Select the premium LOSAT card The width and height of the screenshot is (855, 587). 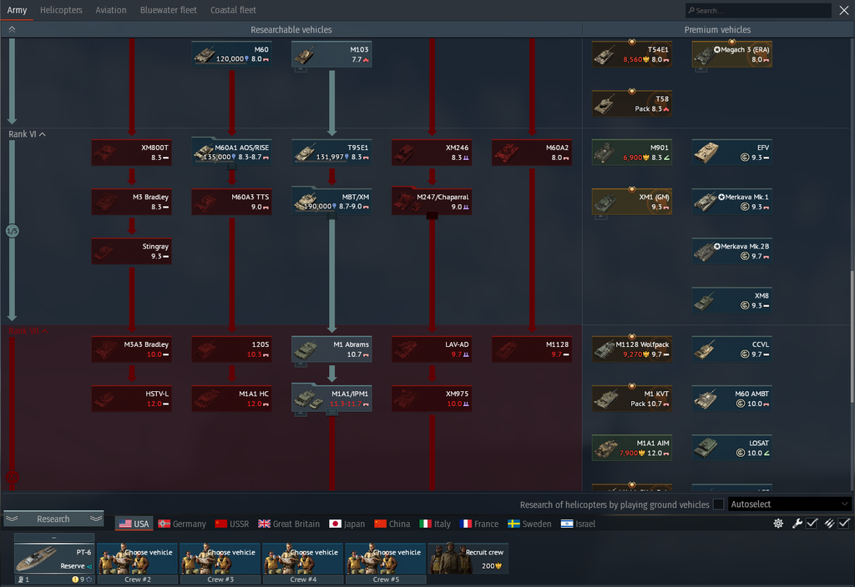point(731,448)
